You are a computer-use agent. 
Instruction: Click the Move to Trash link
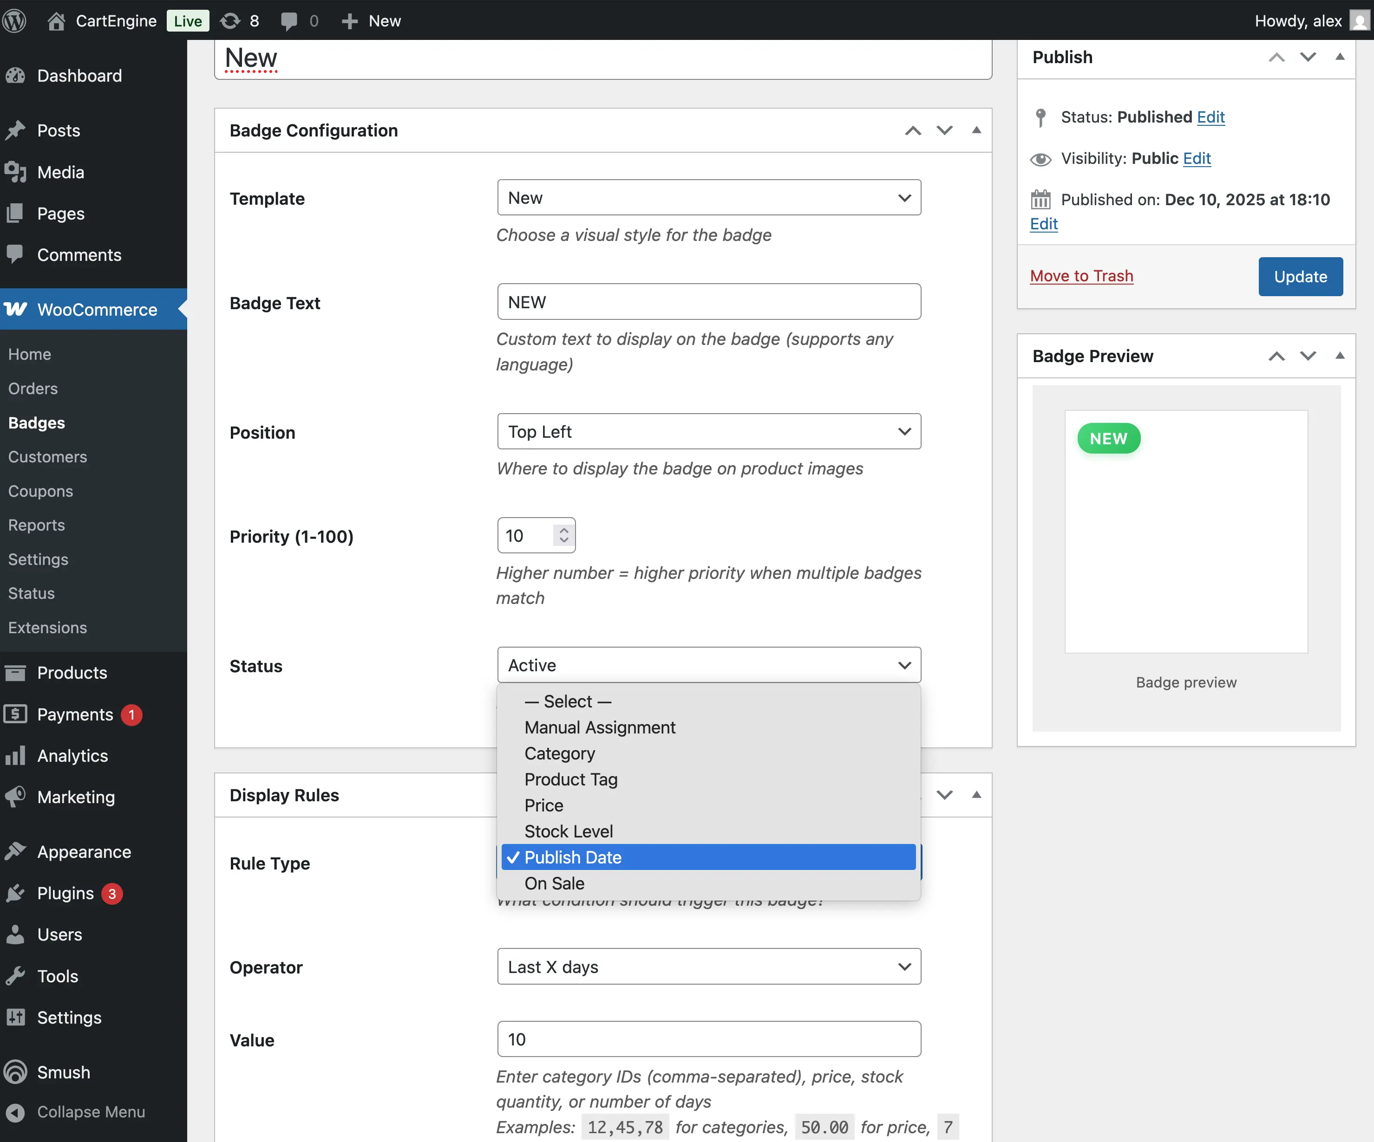point(1081,276)
